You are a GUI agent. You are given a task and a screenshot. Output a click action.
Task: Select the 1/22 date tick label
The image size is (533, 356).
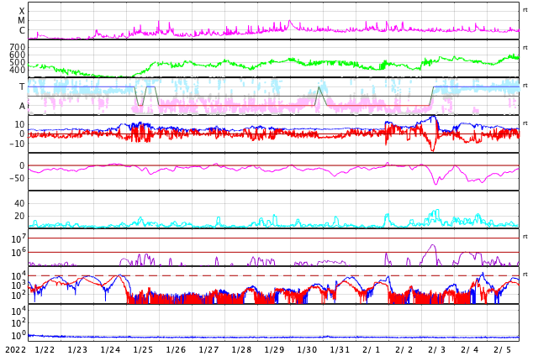pos(45,349)
